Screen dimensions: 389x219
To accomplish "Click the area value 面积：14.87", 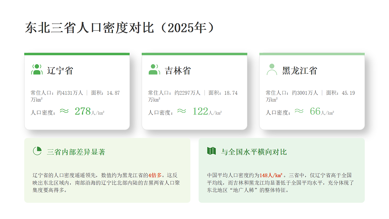I will pos(105,93).
